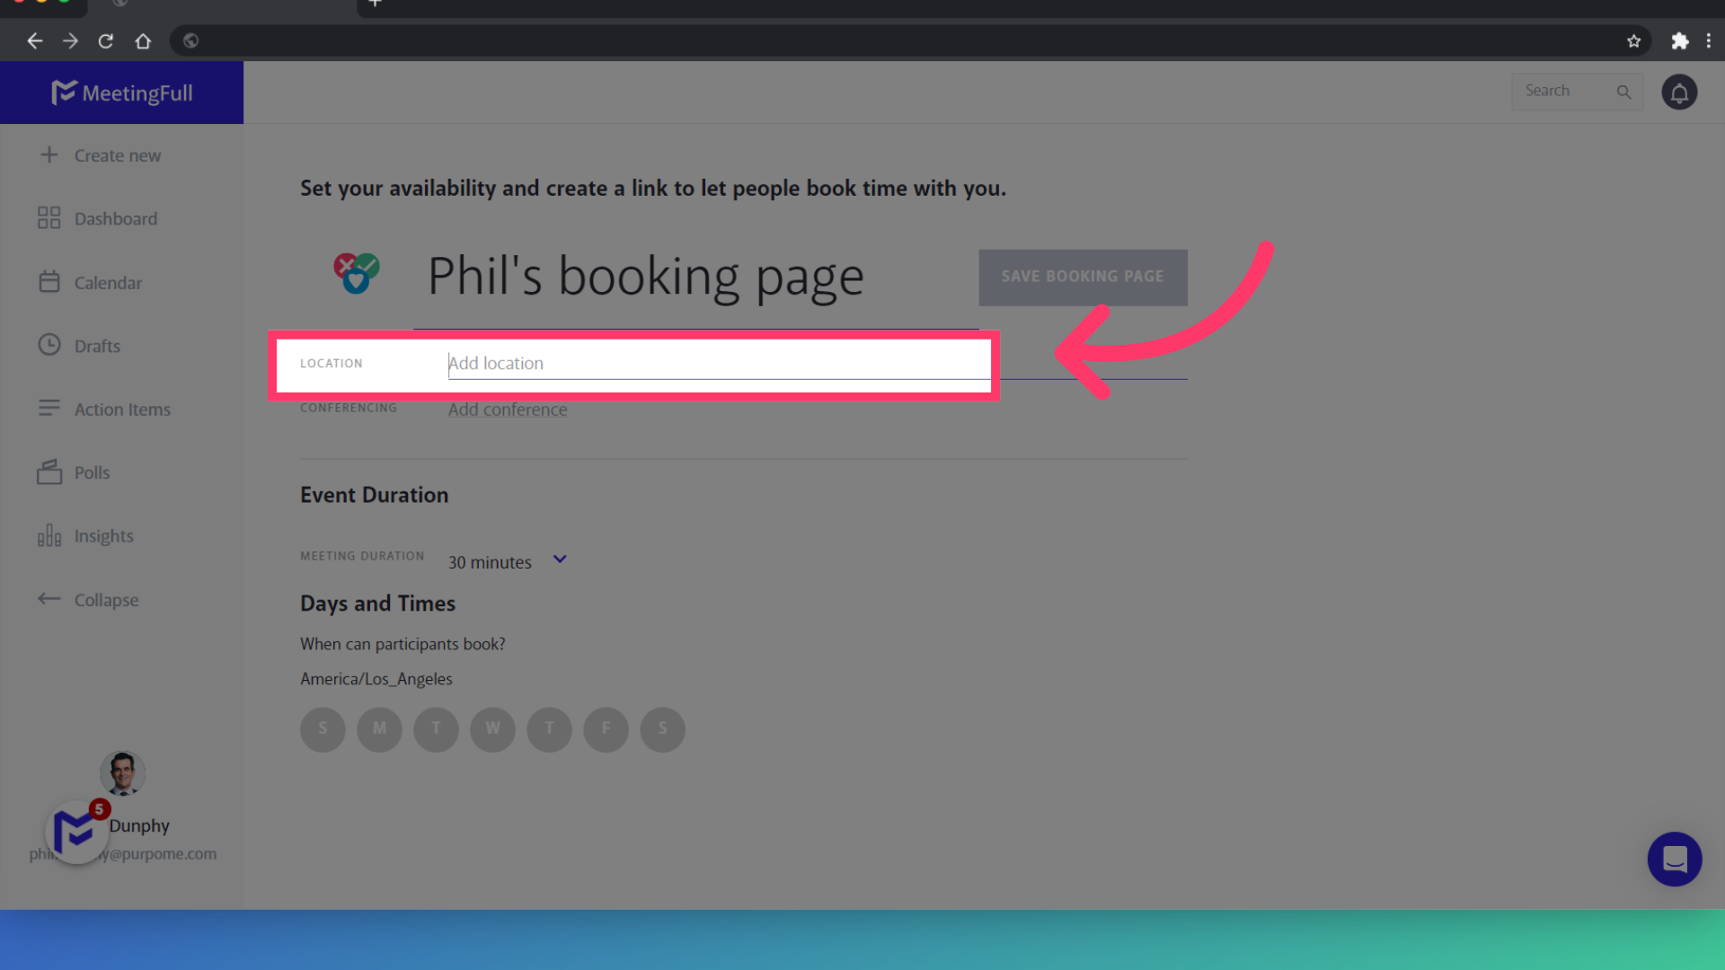Toggle Friday day circle

point(606,729)
